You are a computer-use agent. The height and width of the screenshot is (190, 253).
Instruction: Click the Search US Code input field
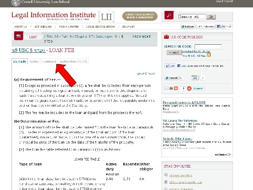click(x=208, y=47)
